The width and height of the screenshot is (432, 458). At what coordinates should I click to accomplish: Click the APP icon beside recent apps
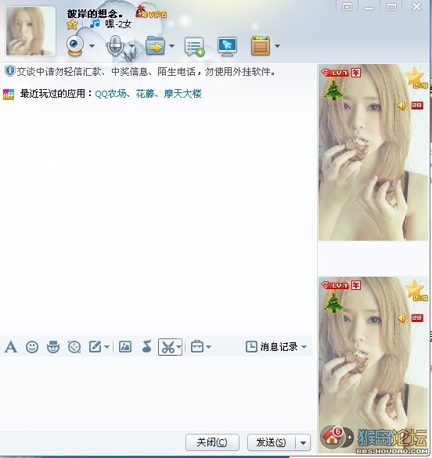[x=9, y=95]
